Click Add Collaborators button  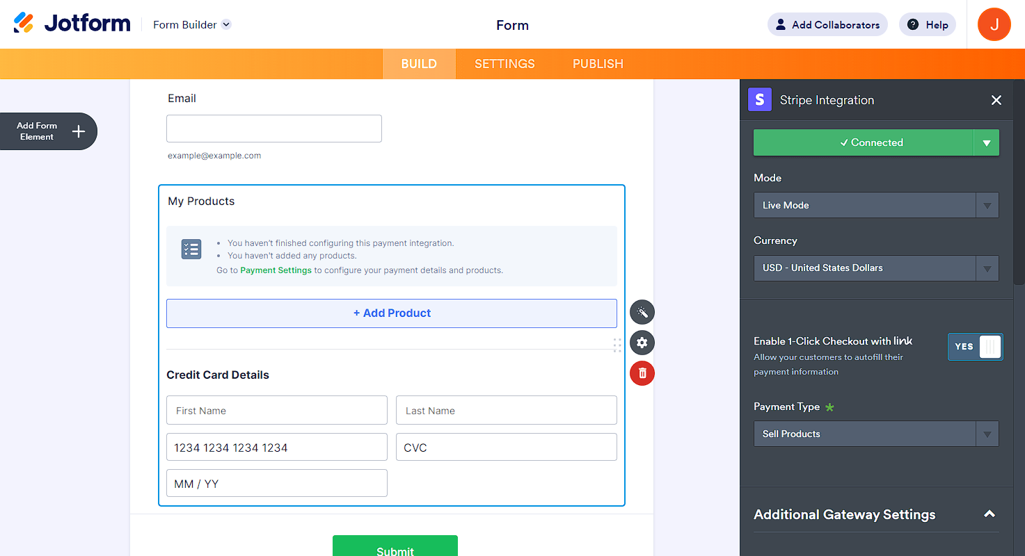coord(827,25)
